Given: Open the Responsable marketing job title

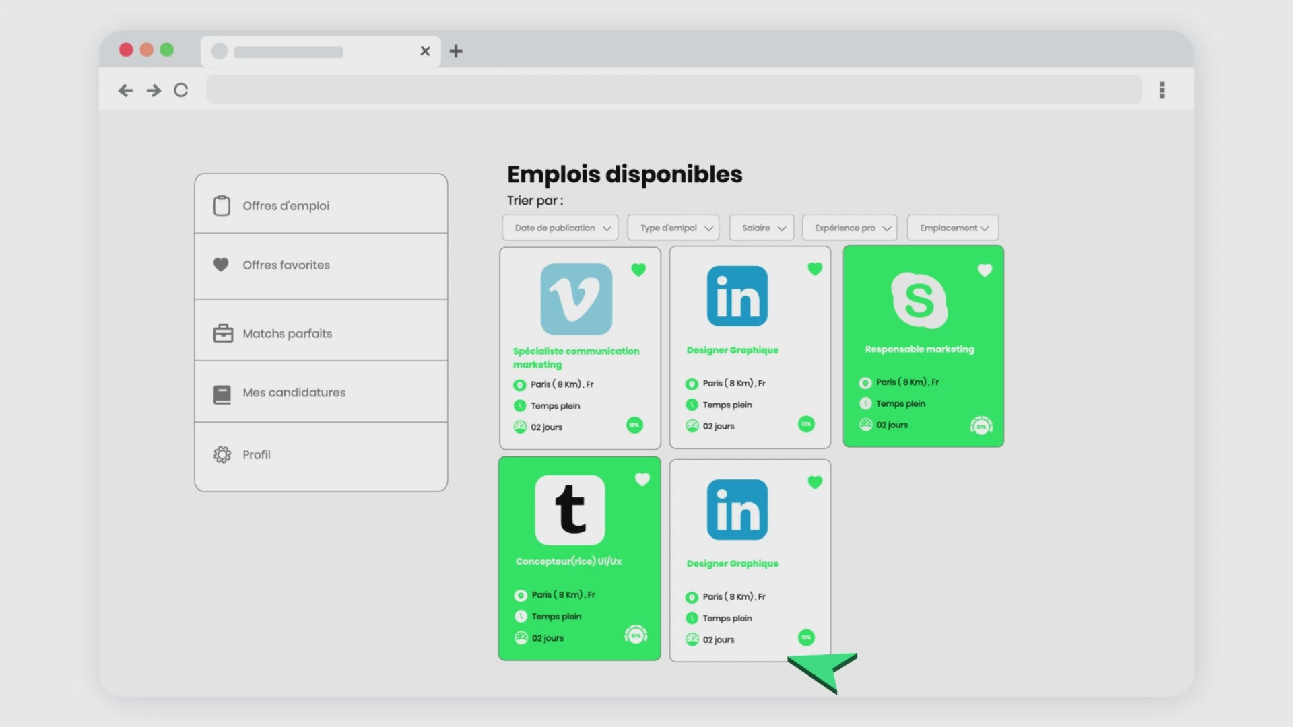Looking at the screenshot, I should (x=919, y=349).
